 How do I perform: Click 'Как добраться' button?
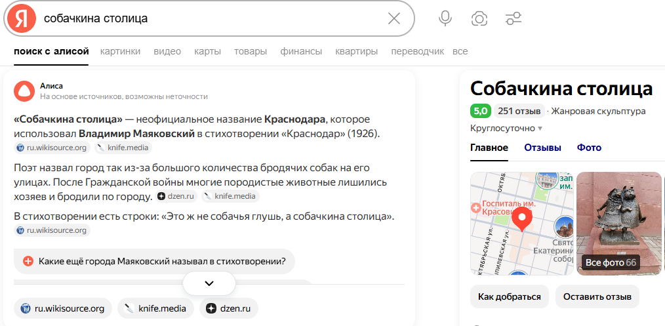click(510, 296)
